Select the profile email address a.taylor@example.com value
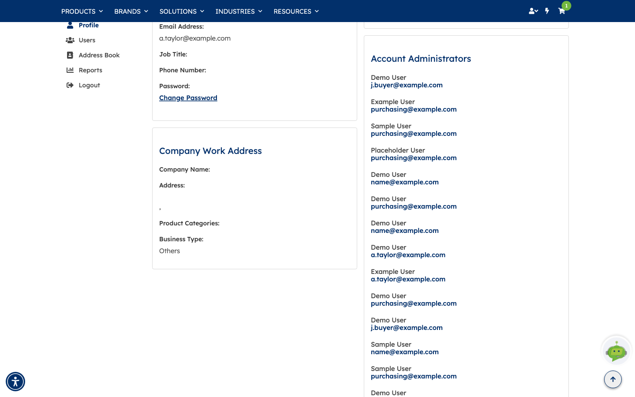This screenshot has width=635, height=397. [x=195, y=38]
